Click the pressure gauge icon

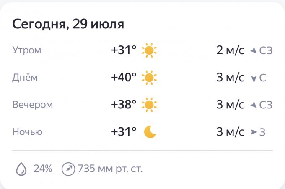67,169
